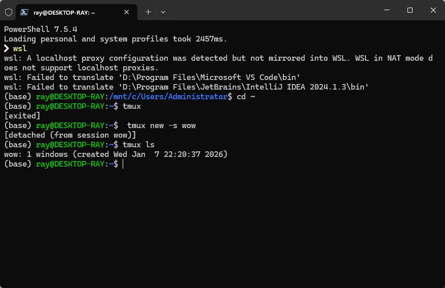The image size is (445, 288).
Task: Click the yellow prompt arrow before wsl
Action: [x=7, y=49]
